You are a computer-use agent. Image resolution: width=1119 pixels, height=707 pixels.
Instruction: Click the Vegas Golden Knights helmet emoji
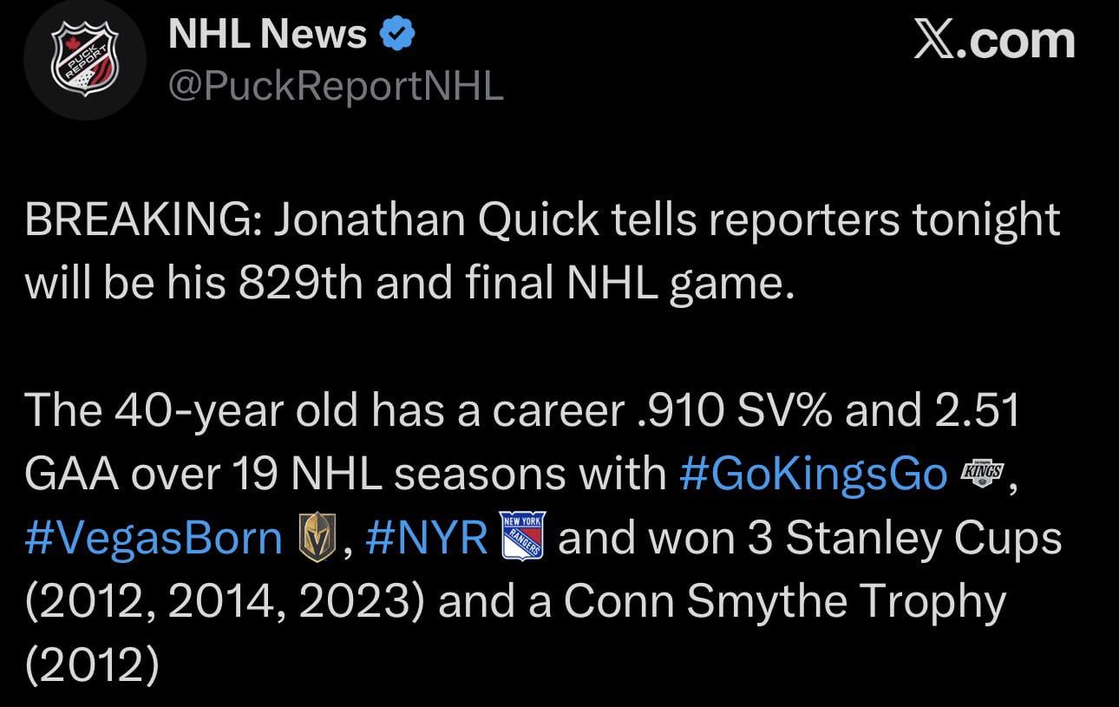(317, 538)
